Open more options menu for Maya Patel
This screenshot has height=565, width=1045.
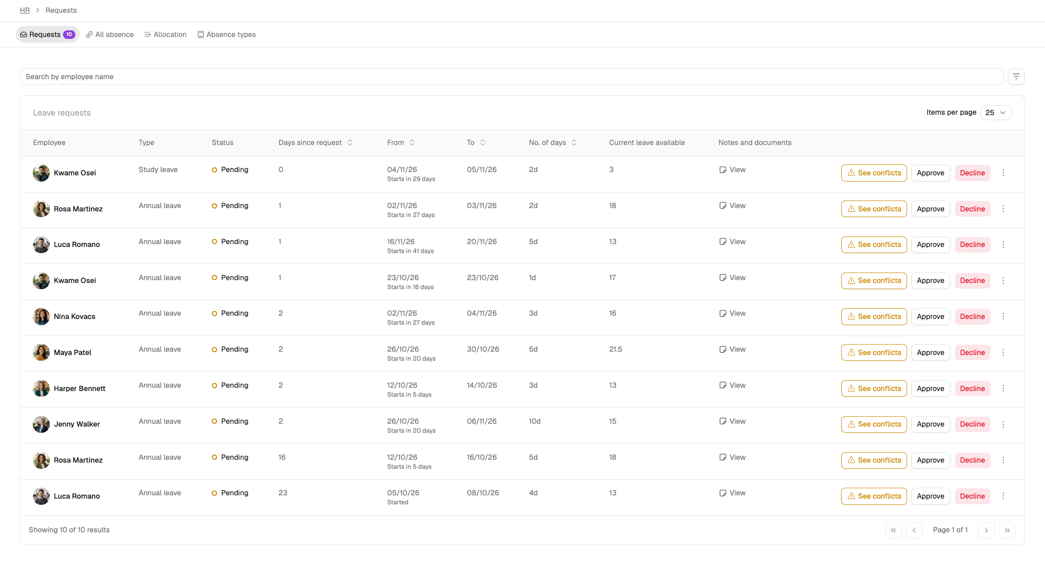coord(1003,353)
